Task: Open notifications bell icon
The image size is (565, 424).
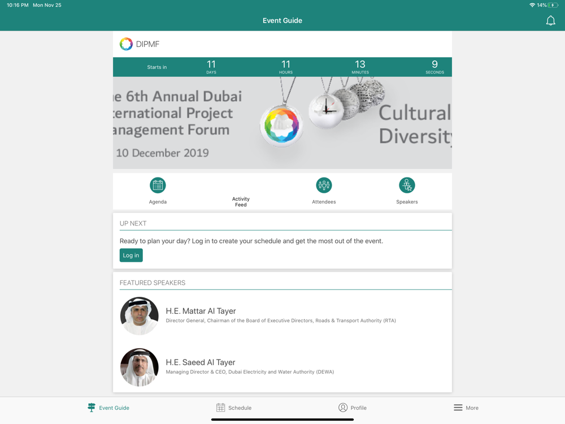Action: 550,20
